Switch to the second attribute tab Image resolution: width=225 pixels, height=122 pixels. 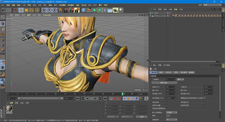coord(161,72)
